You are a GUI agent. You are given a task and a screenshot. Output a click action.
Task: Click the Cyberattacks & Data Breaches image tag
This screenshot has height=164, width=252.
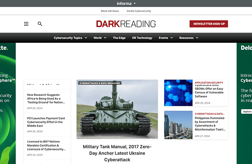[100, 83]
